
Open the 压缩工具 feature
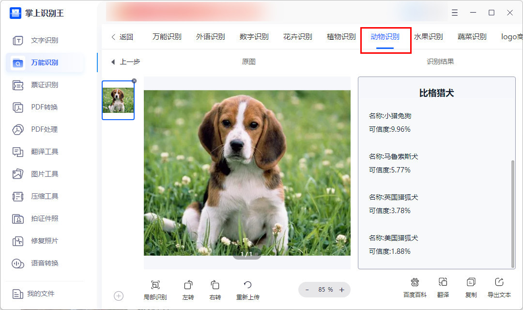(47, 196)
